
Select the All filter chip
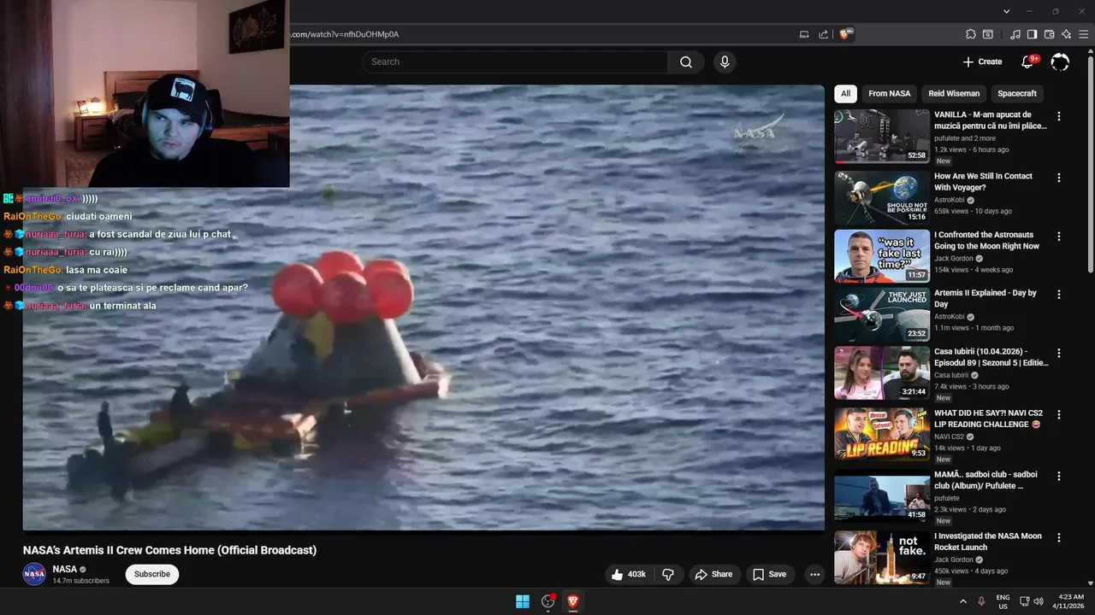(x=845, y=94)
